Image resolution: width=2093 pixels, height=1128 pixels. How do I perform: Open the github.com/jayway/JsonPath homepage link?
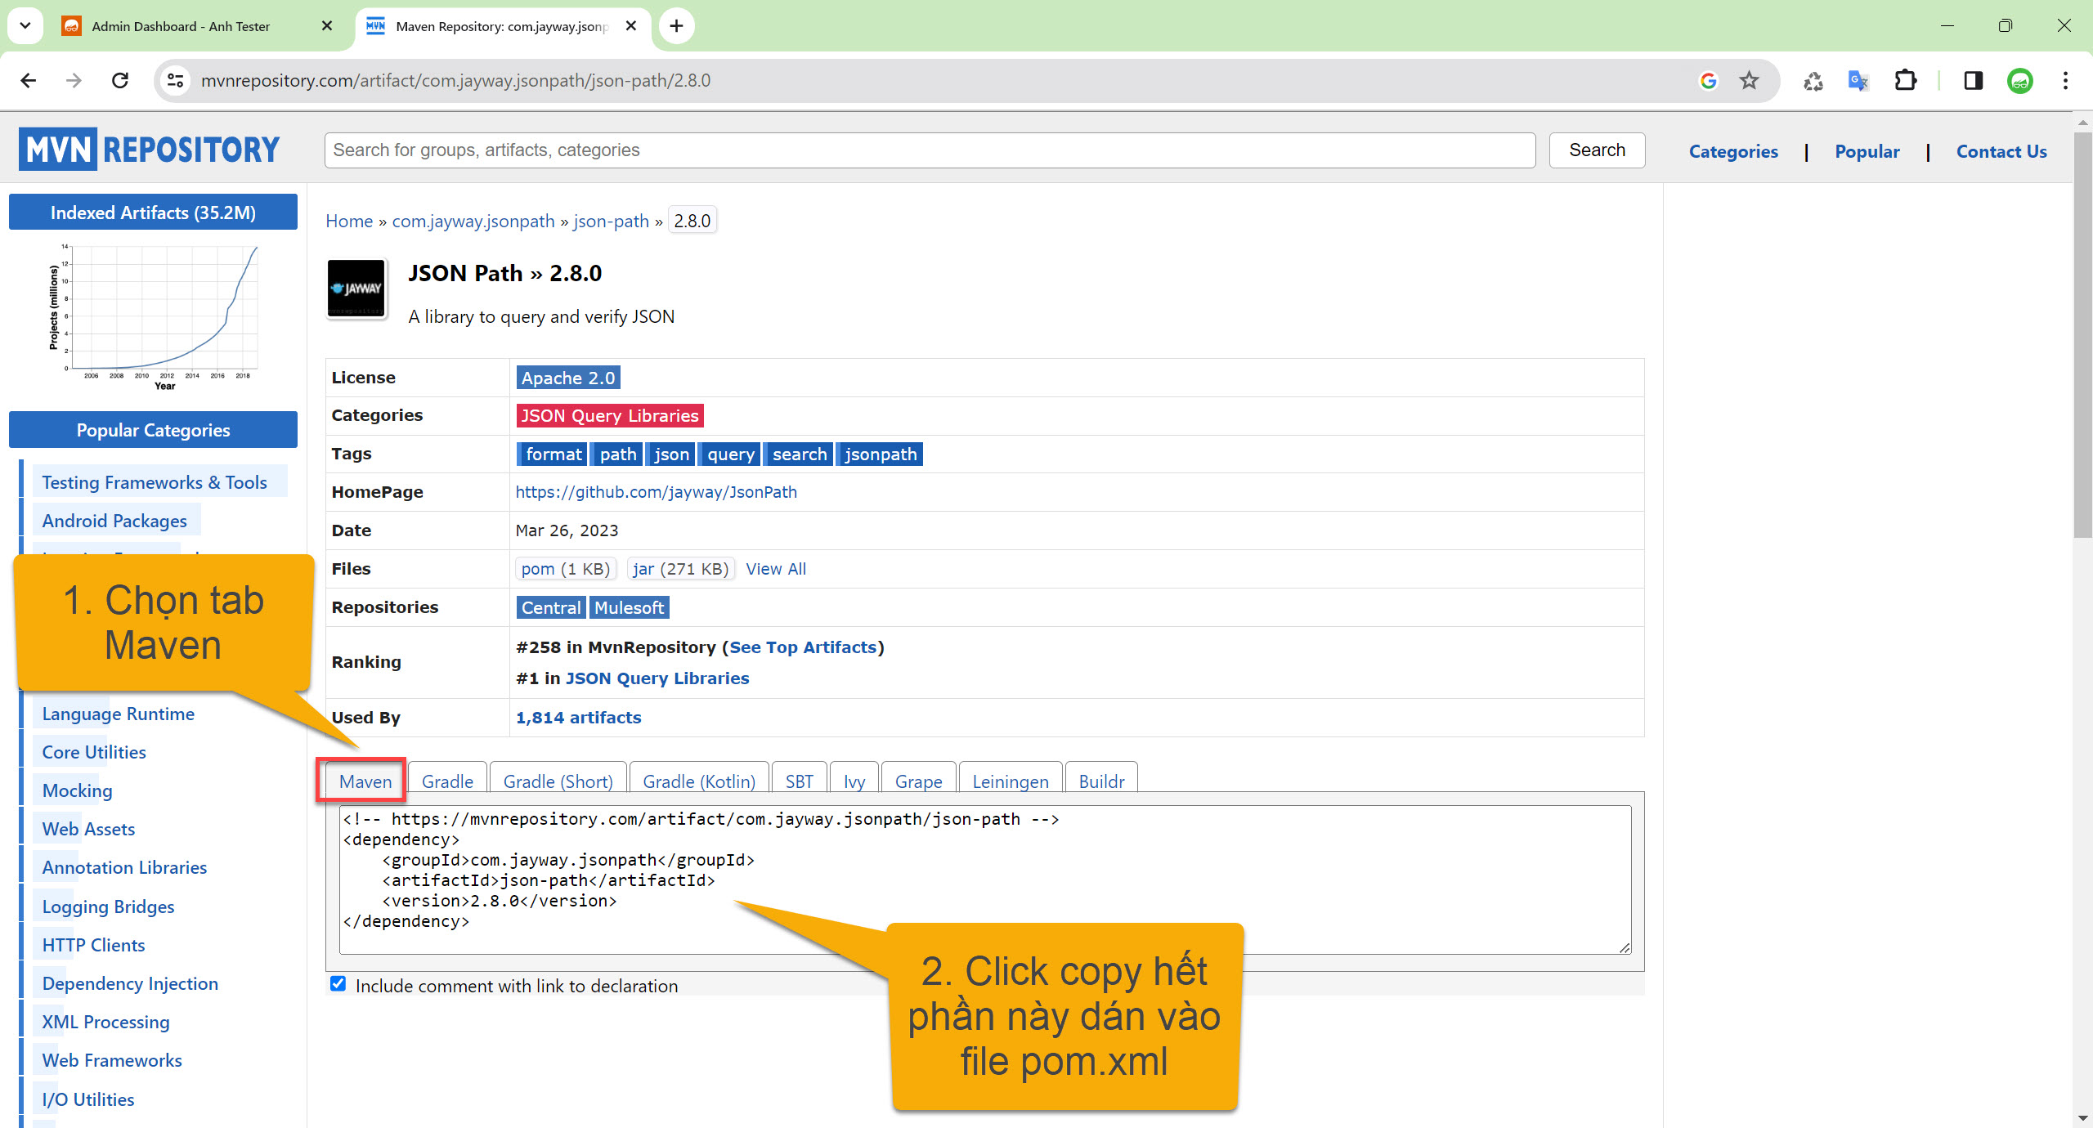coord(656,492)
